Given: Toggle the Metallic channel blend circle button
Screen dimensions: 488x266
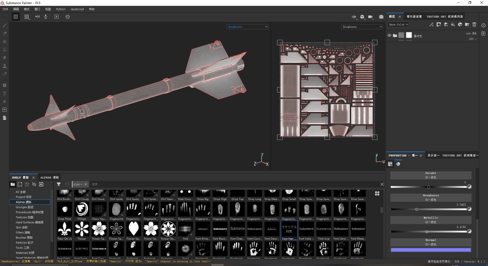Looking at the screenshot, I should (x=469, y=231).
